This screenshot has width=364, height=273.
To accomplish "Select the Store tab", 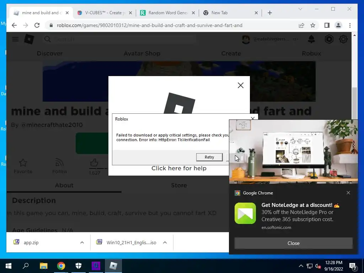I will click(x=179, y=185).
